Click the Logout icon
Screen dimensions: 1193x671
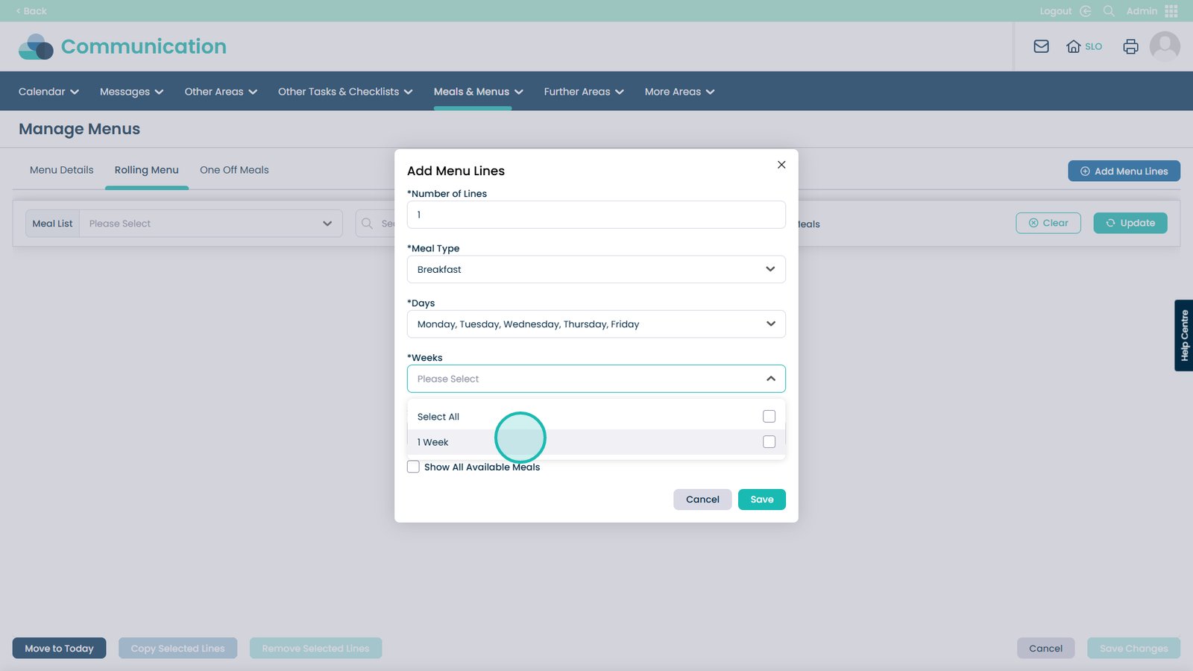point(1086,11)
